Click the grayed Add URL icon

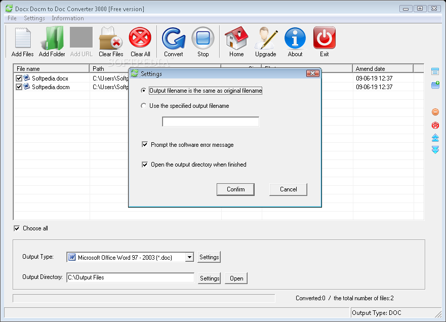(82, 37)
